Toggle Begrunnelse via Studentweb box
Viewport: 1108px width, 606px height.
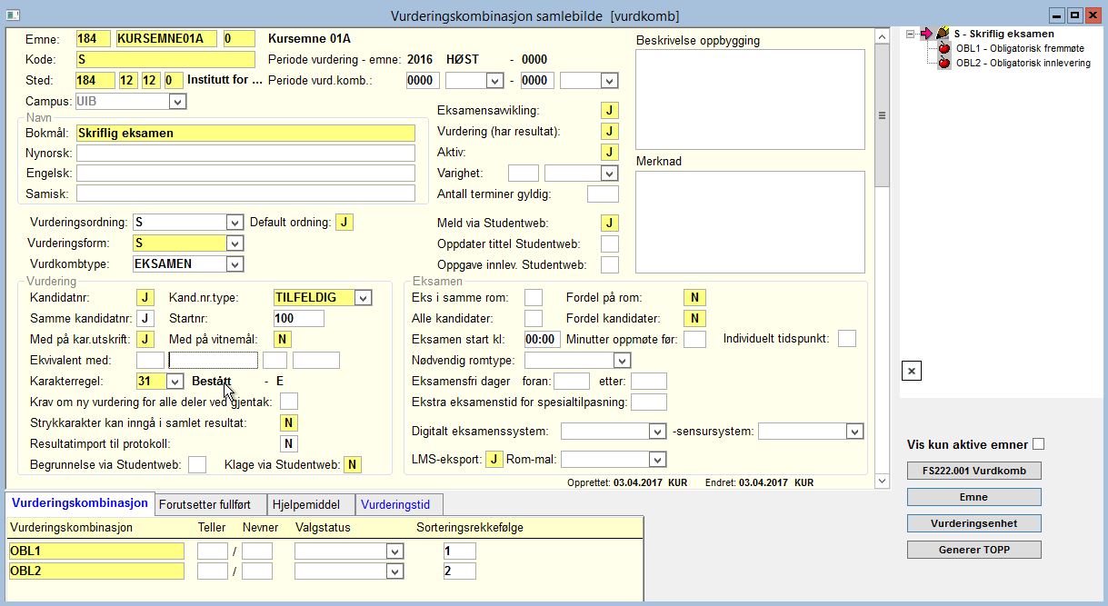click(197, 465)
